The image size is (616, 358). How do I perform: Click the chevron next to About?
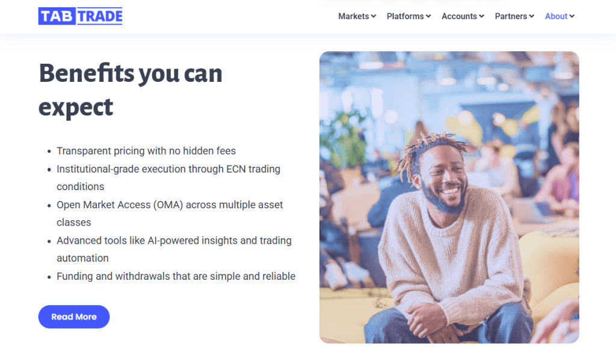(572, 16)
